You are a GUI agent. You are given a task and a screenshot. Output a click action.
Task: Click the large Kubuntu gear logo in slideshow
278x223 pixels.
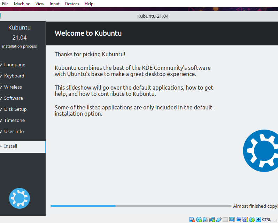(x=261, y=151)
